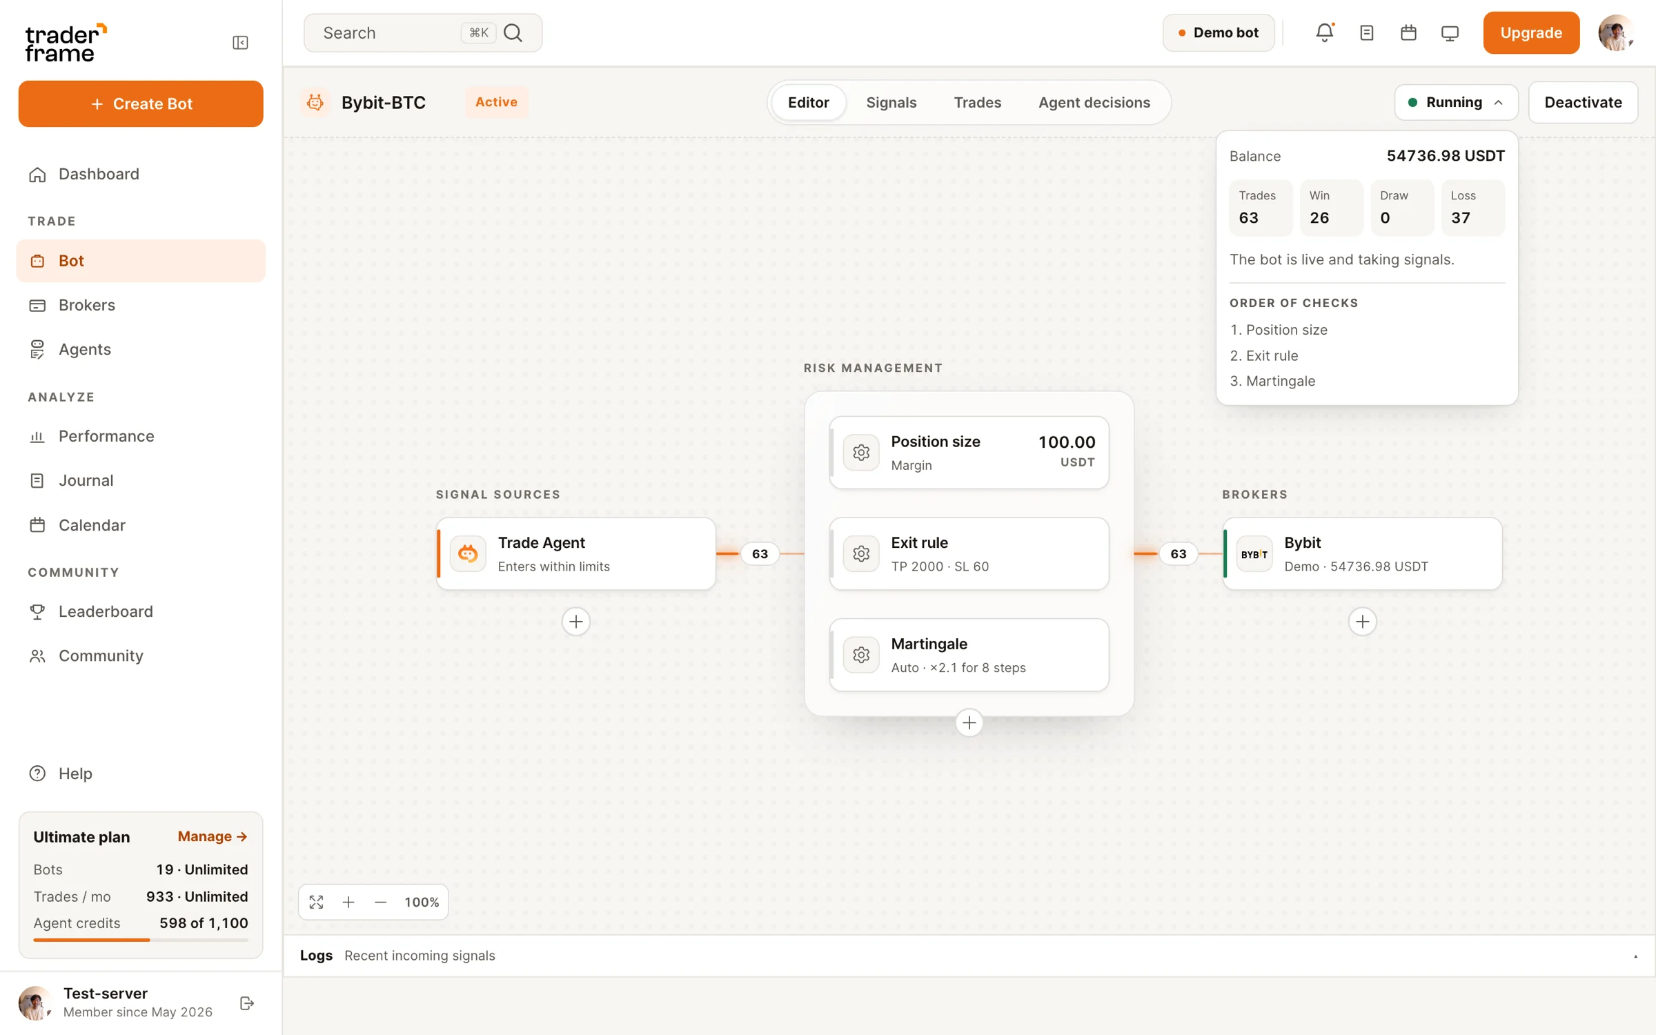Viewport: 1656px width, 1035px height.
Task: Click the Active status badge
Action: pyautogui.click(x=496, y=102)
